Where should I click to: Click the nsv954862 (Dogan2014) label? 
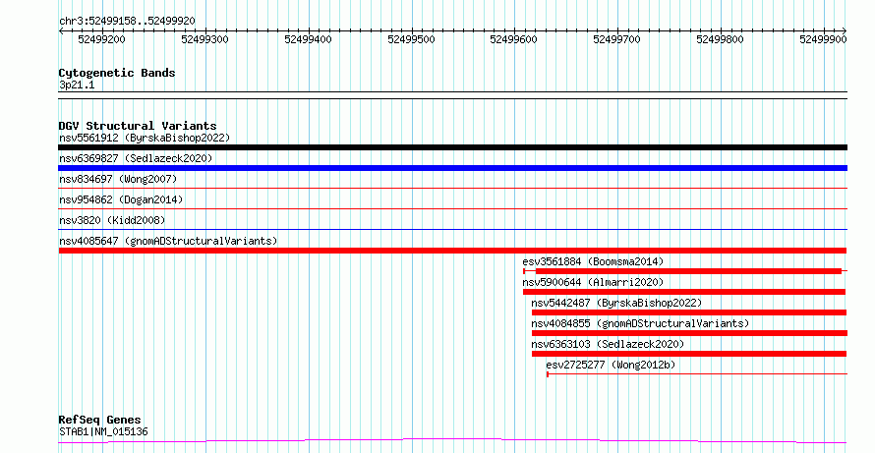tap(121, 199)
